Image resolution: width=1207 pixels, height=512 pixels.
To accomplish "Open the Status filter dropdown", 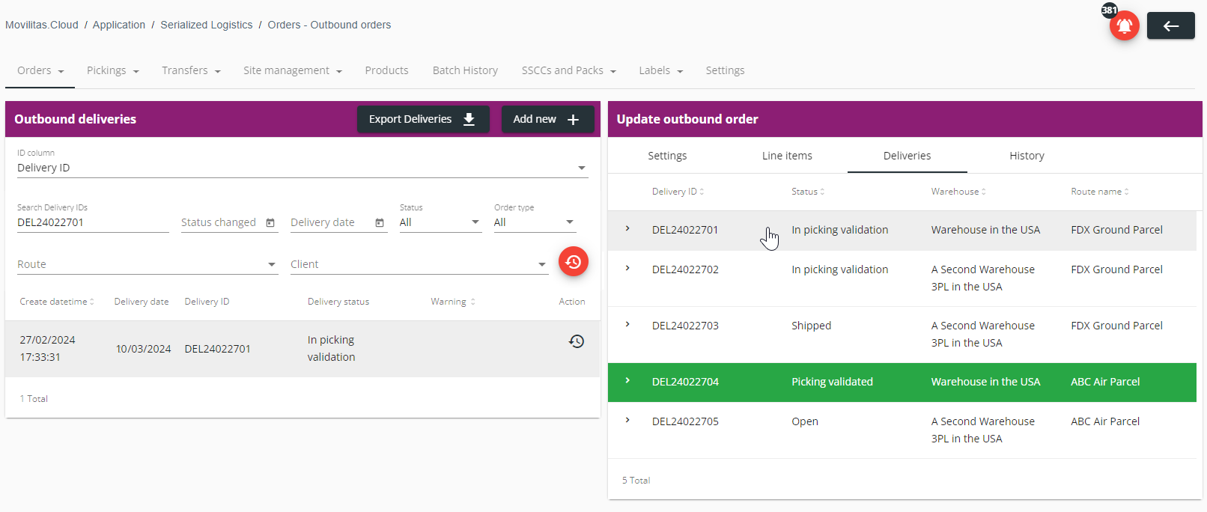I will click(440, 222).
